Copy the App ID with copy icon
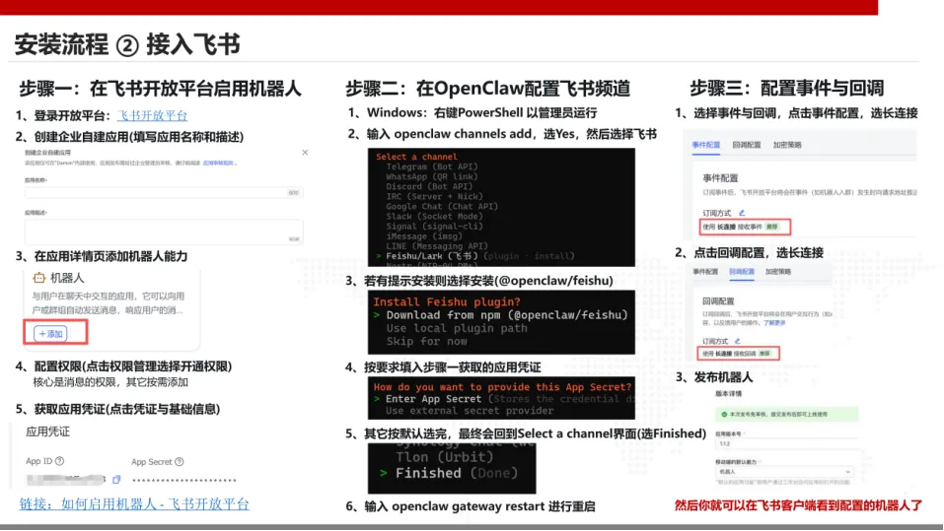 116,480
